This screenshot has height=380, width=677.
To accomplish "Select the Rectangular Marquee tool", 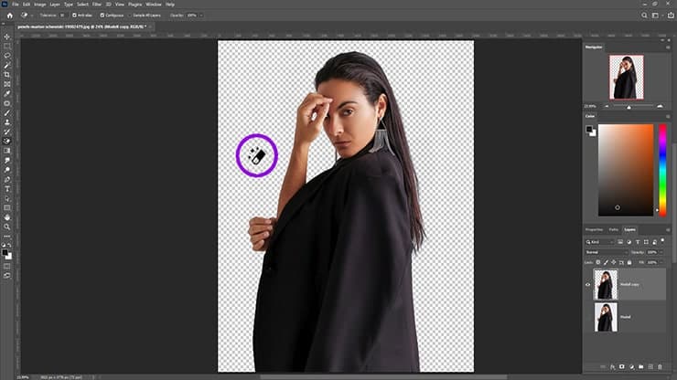I will (x=7, y=47).
